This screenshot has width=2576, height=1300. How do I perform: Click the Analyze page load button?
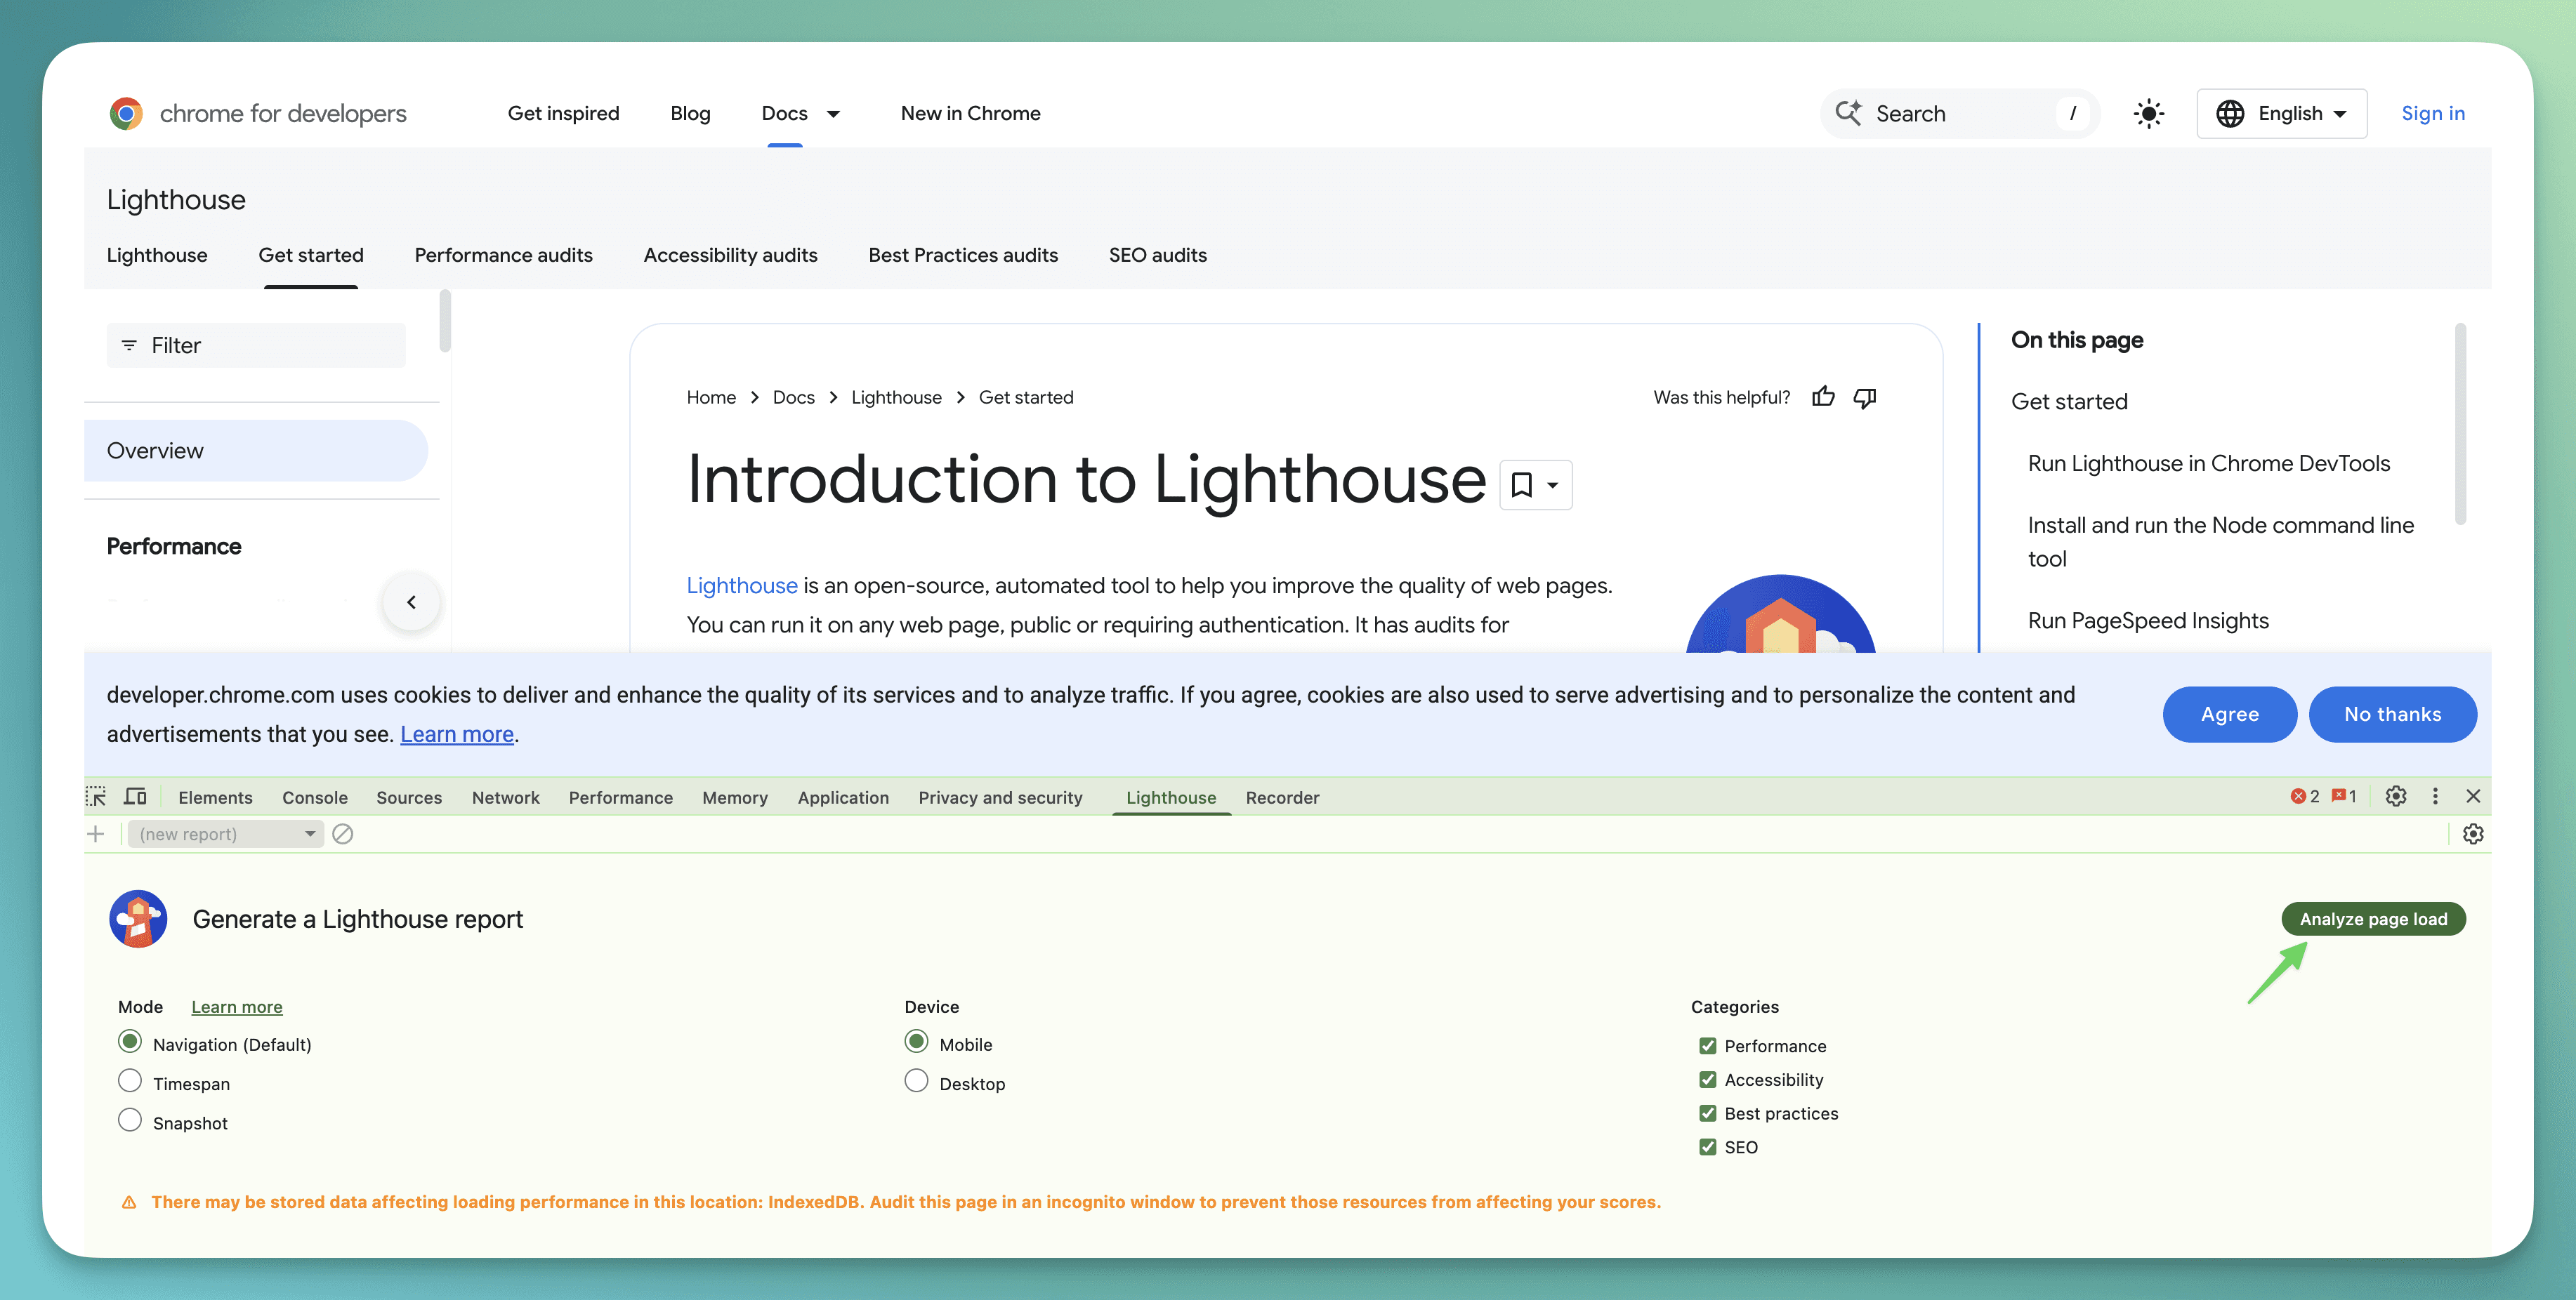pos(2374,918)
